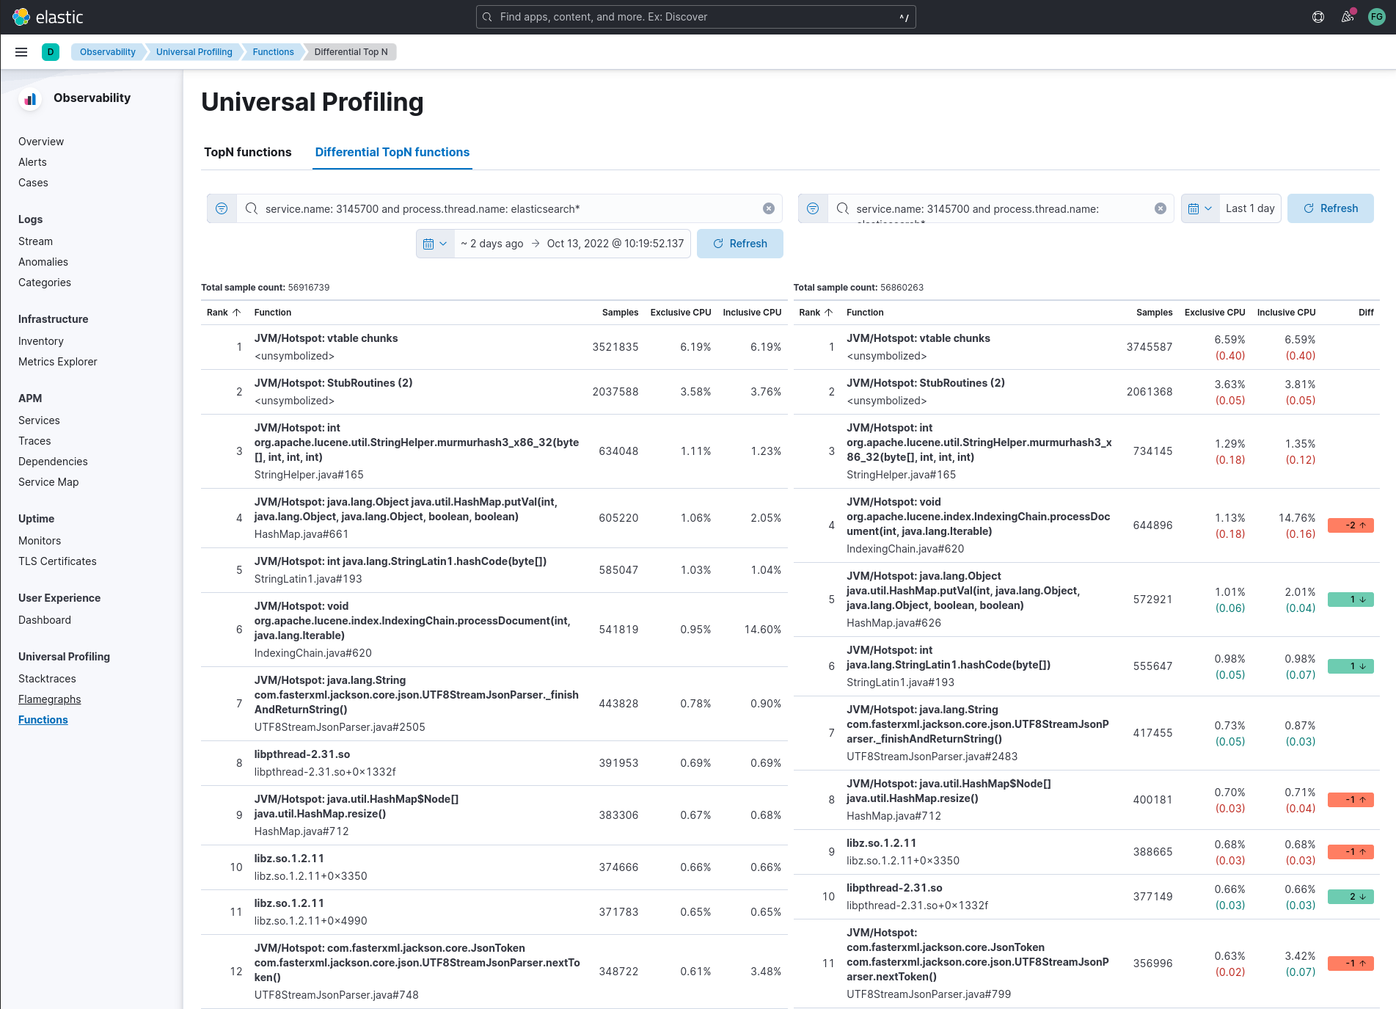Select the Differential TopN functions tab
The width and height of the screenshot is (1396, 1009).
392,152
